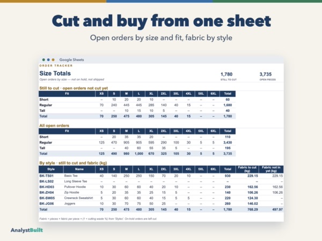Click the 'Open orders by size and fit, fabric by style' subtitle
Viewport: 322px width, 241px height.
161,37
